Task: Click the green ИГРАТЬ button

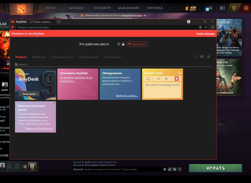Action: [215, 168]
